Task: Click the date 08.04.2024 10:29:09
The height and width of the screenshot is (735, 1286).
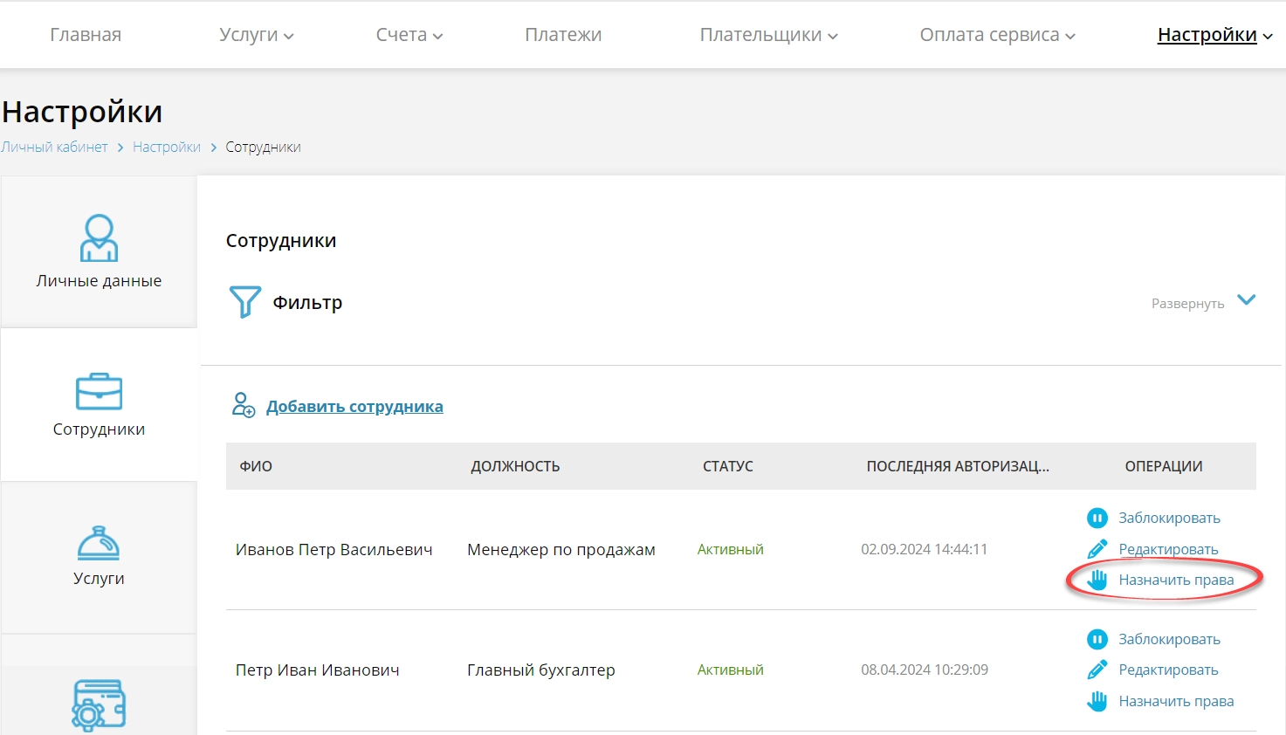Action: point(925,670)
